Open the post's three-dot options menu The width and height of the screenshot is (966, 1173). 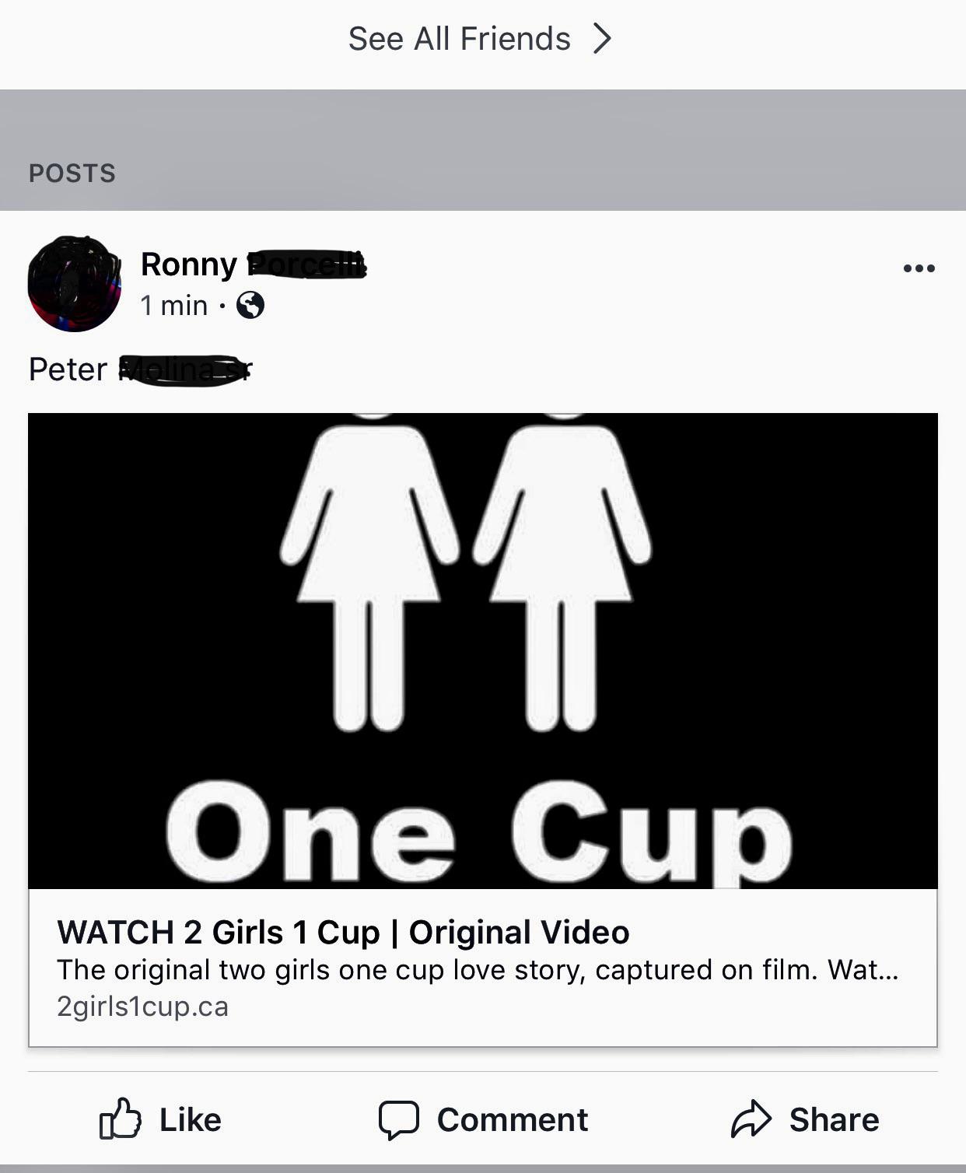coord(919,268)
